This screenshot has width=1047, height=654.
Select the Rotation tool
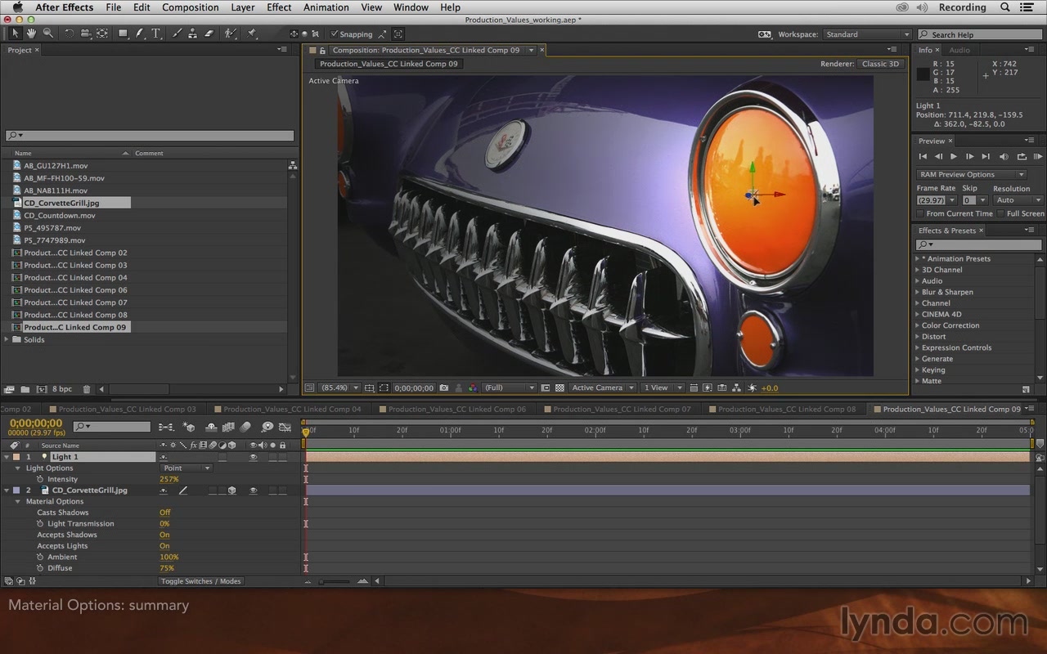[70, 34]
